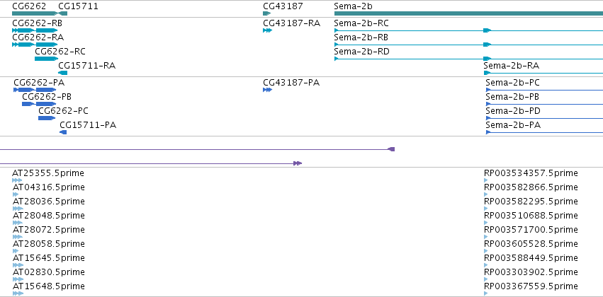Select the CG6262-PC protein glyph

(47, 118)
